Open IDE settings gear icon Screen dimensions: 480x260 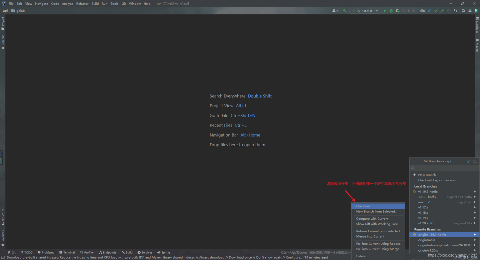470,11
